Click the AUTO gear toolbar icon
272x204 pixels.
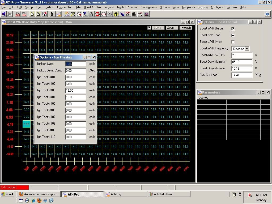pyautogui.click(x=128, y=14)
